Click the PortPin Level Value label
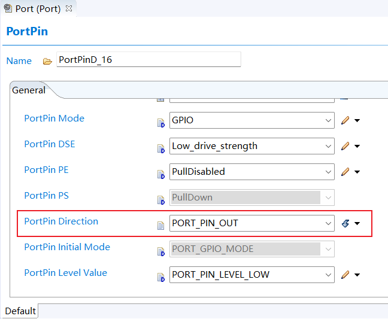The height and width of the screenshot is (319, 388). click(66, 272)
